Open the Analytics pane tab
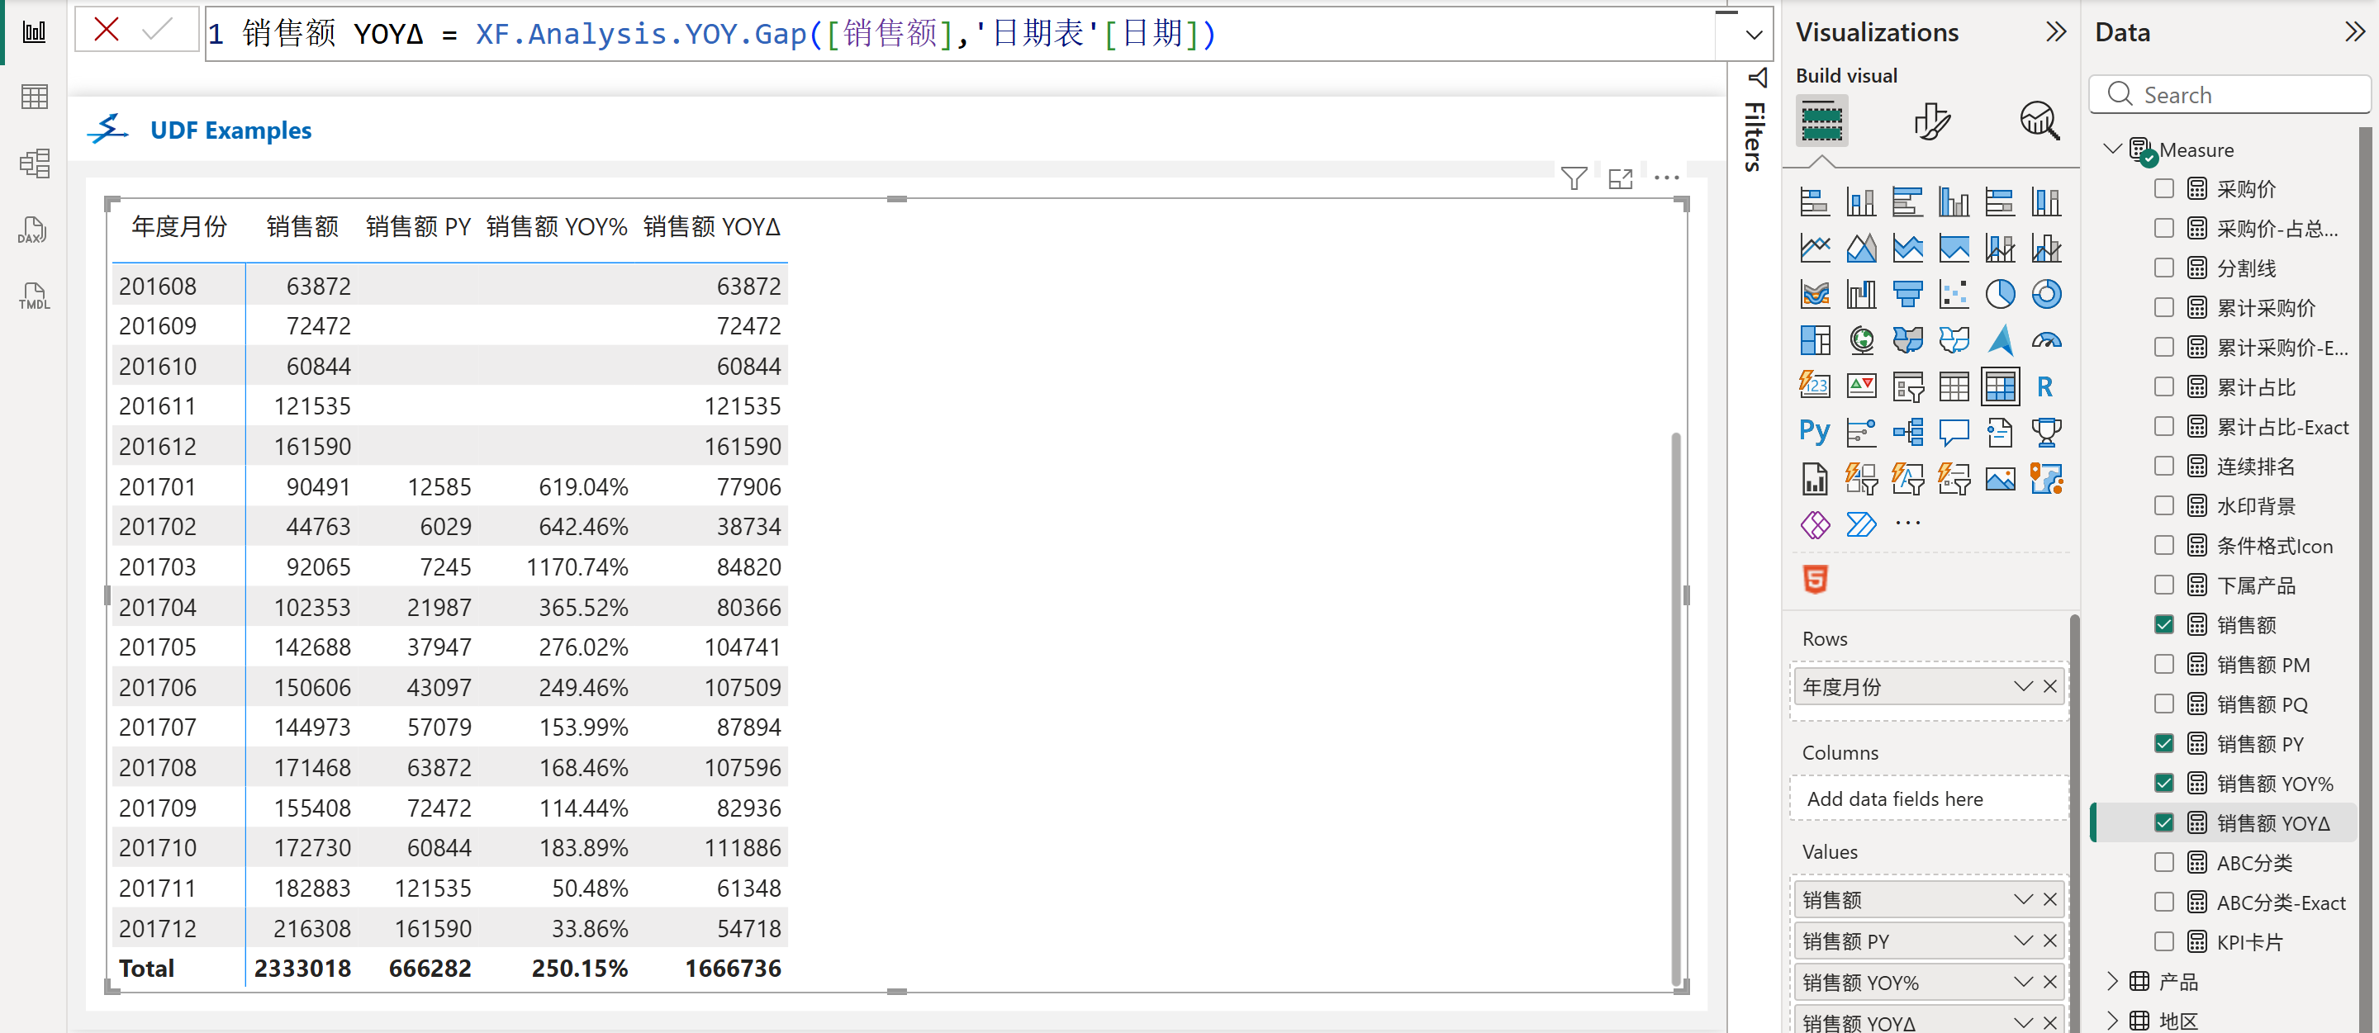The height and width of the screenshot is (1033, 2379). tap(2039, 121)
